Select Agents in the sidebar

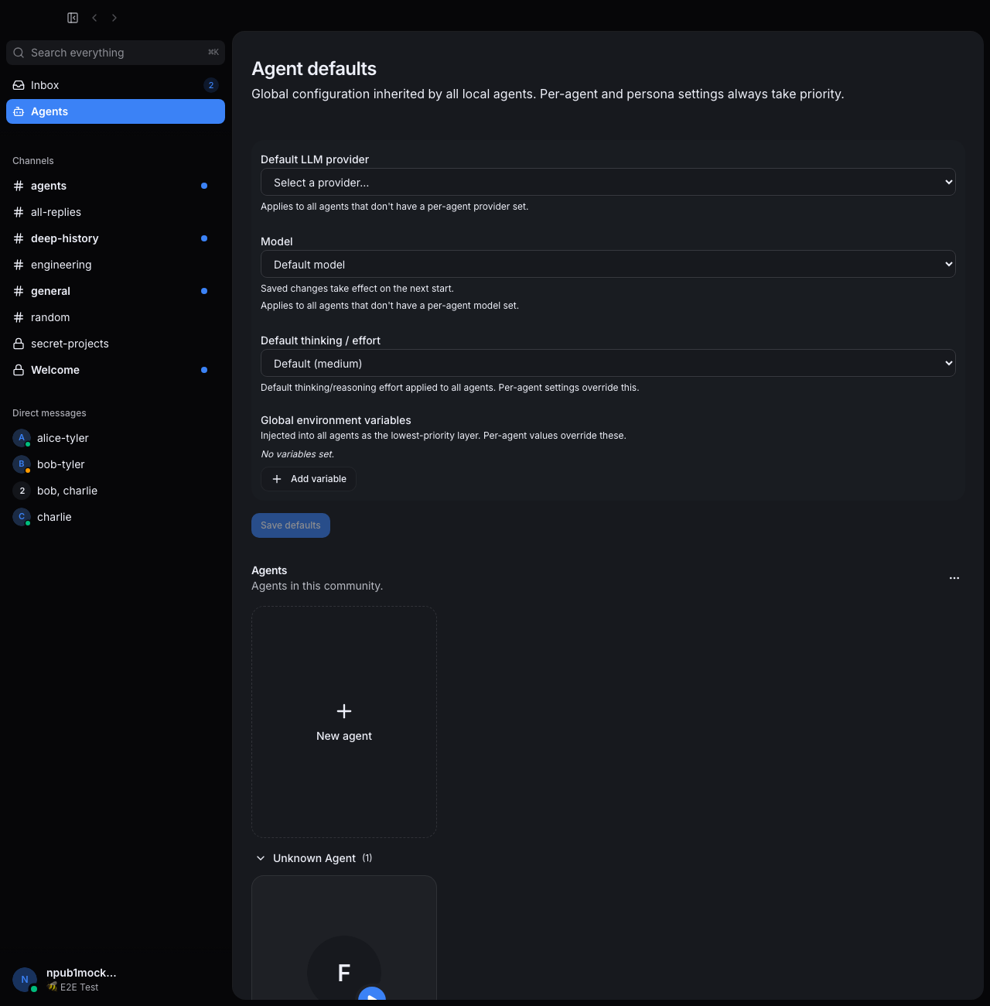pos(116,111)
